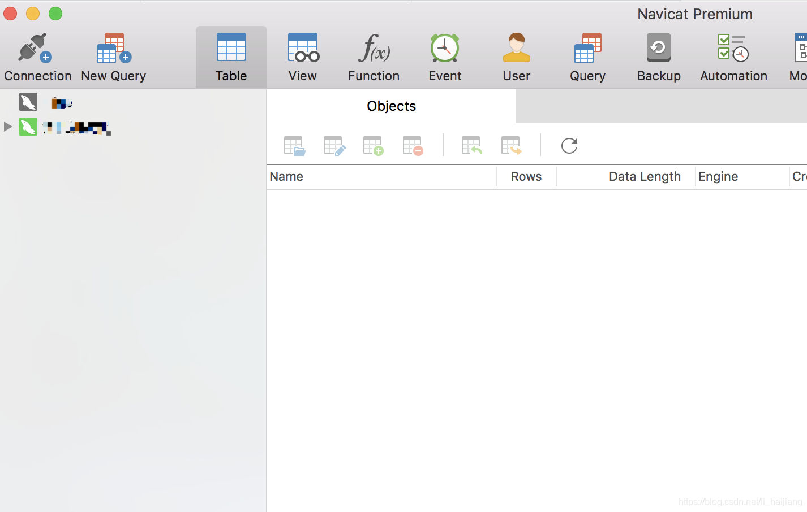Image resolution: width=807 pixels, height=512 pixels.
Task: Open the Automation section
Action: pyautogui.click(x=733, y=58)
